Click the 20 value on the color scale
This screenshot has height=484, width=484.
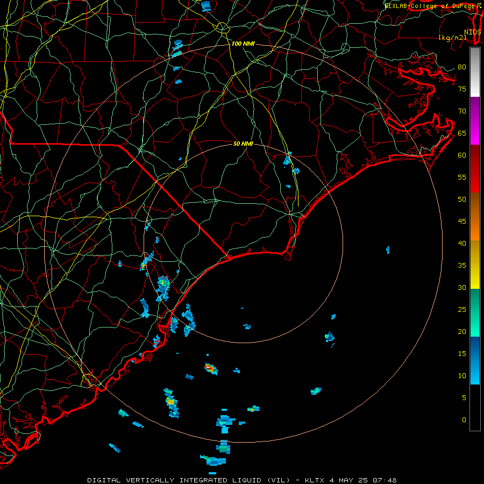462,331
